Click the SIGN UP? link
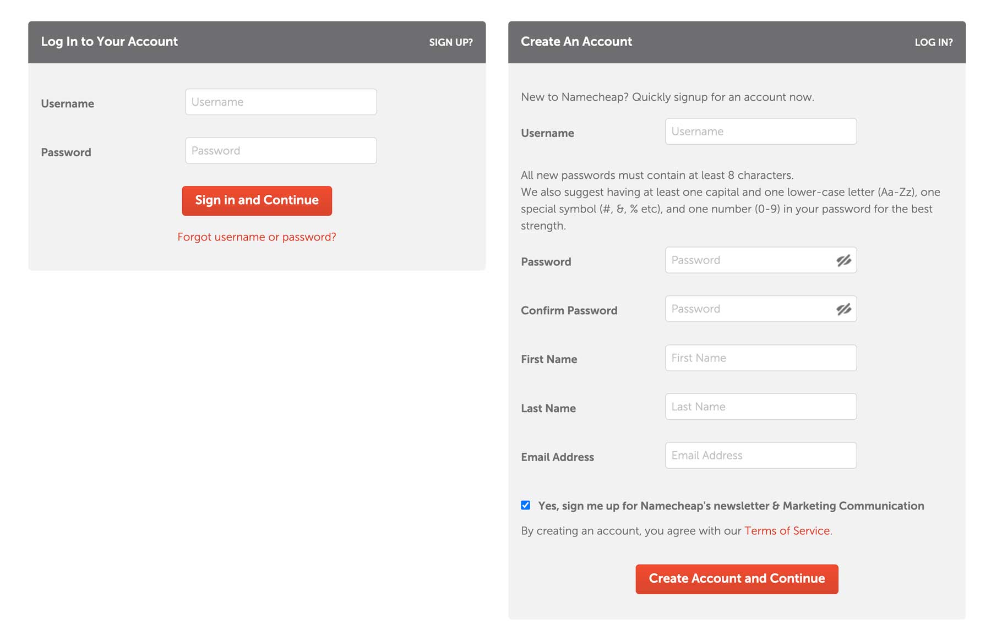991x641 pixels. [x=451, y=41]
